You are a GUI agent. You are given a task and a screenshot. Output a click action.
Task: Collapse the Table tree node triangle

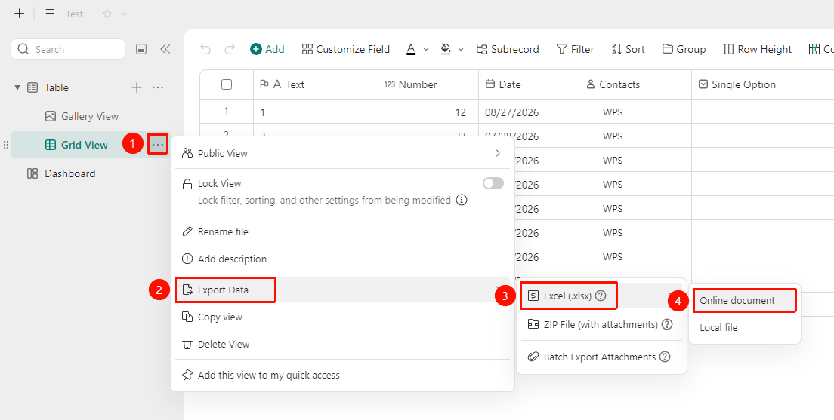[17, 87]
